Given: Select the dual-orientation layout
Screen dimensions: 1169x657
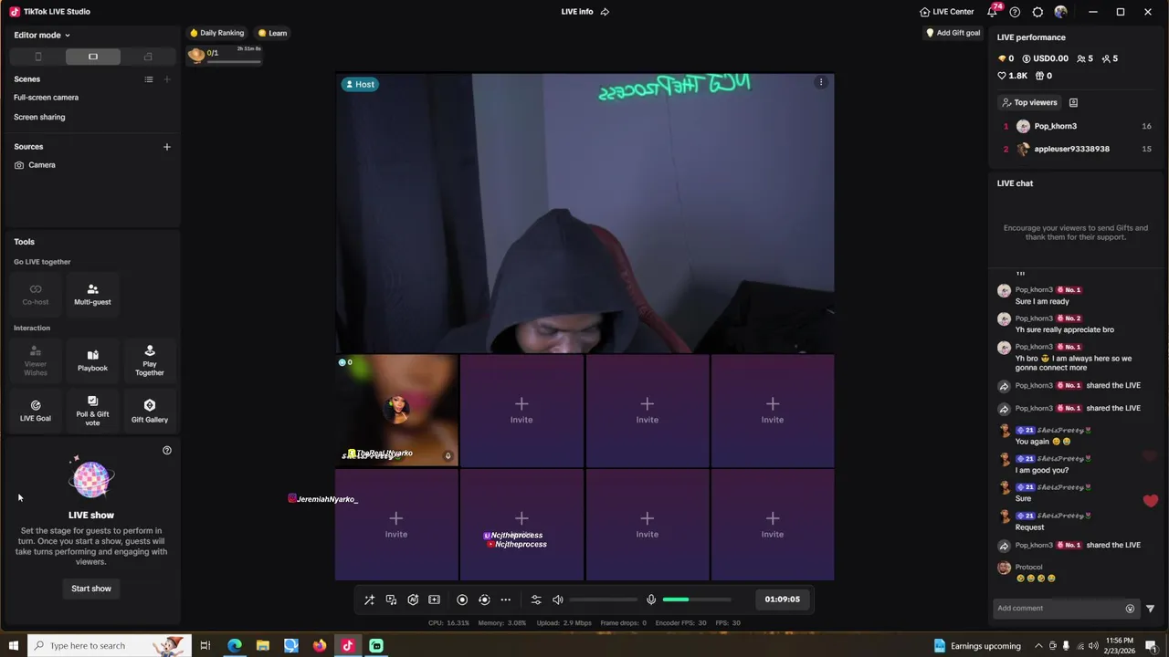Looking at the screenshot, I should point(148,57).
